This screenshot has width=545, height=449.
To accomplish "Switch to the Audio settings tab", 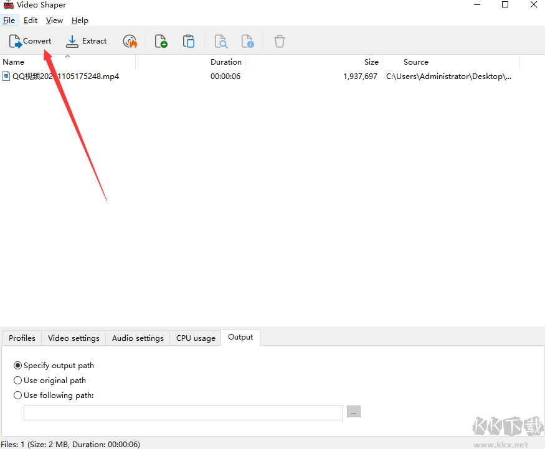I will [138, 338].
